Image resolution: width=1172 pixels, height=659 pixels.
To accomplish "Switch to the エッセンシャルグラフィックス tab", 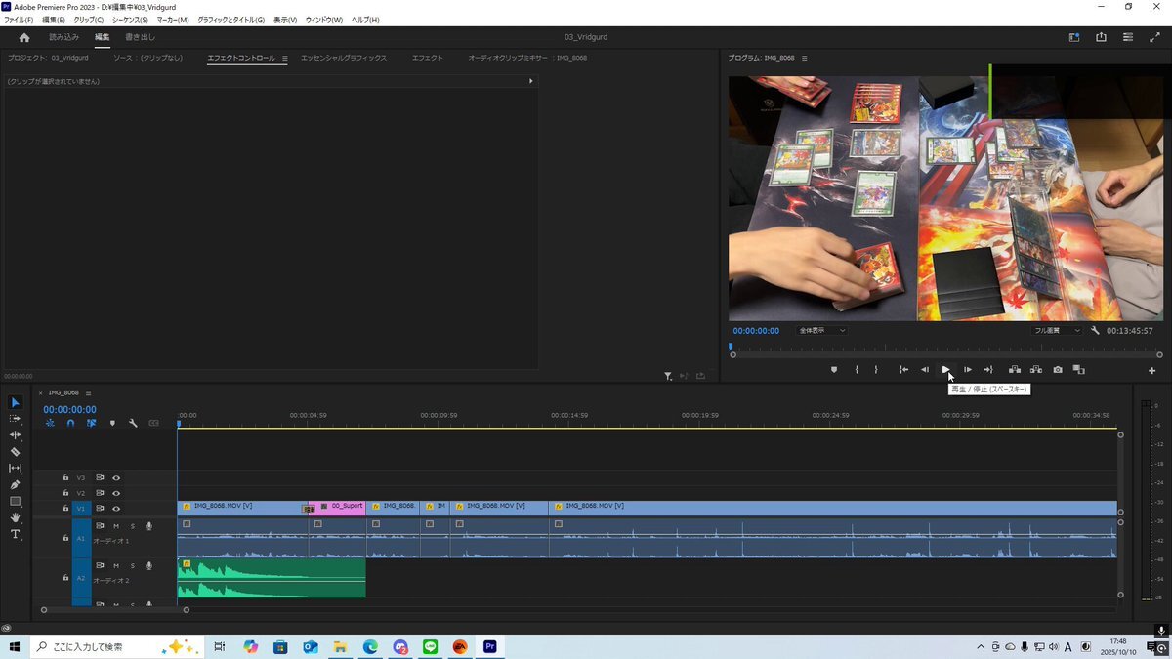I will click(344, 58).
